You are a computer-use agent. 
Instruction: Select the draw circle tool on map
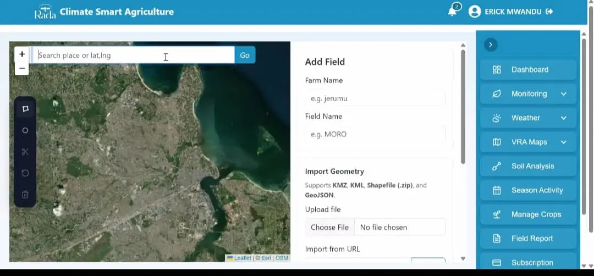click(25, 130)
